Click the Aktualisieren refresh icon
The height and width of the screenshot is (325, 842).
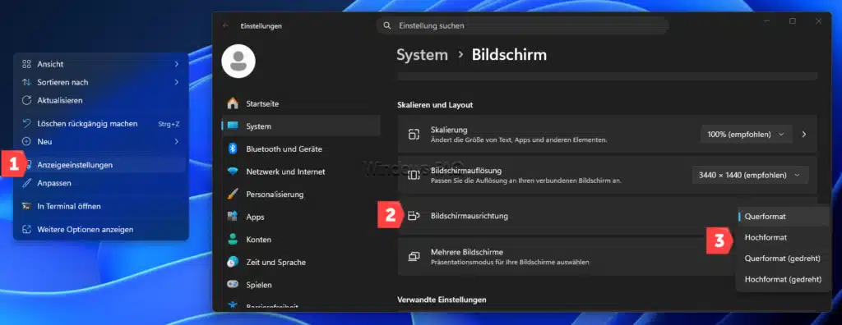(x=26, y=100)
